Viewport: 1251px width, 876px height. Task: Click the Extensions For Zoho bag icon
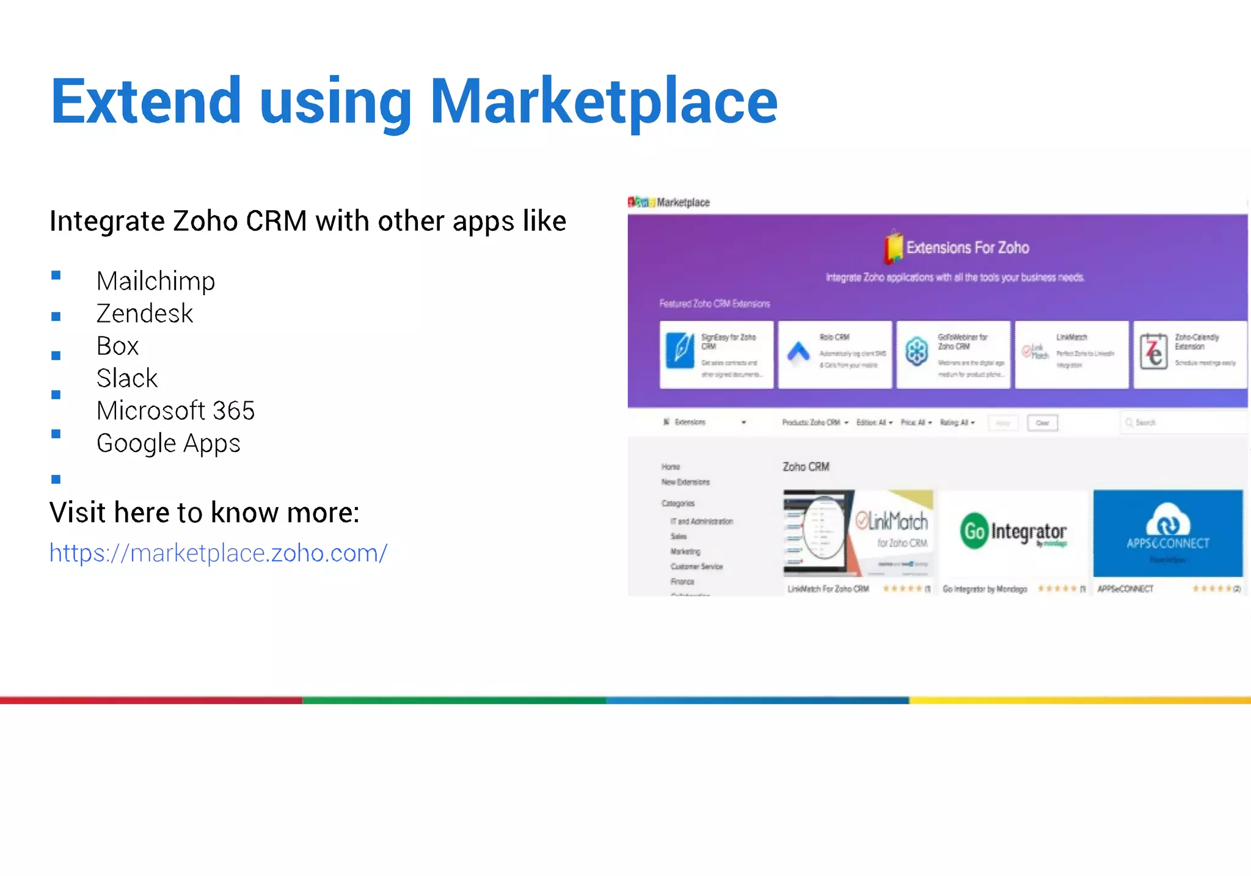click(893, 247)
